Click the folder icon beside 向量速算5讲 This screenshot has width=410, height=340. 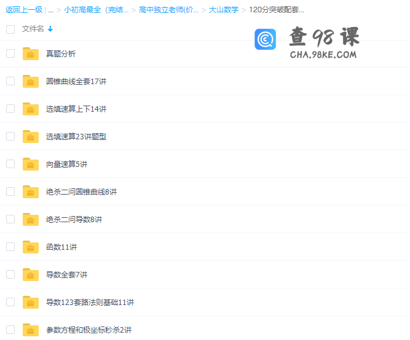[31, 164]
